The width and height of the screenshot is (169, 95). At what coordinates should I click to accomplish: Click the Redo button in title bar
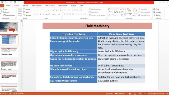click(x=11, y=2)
